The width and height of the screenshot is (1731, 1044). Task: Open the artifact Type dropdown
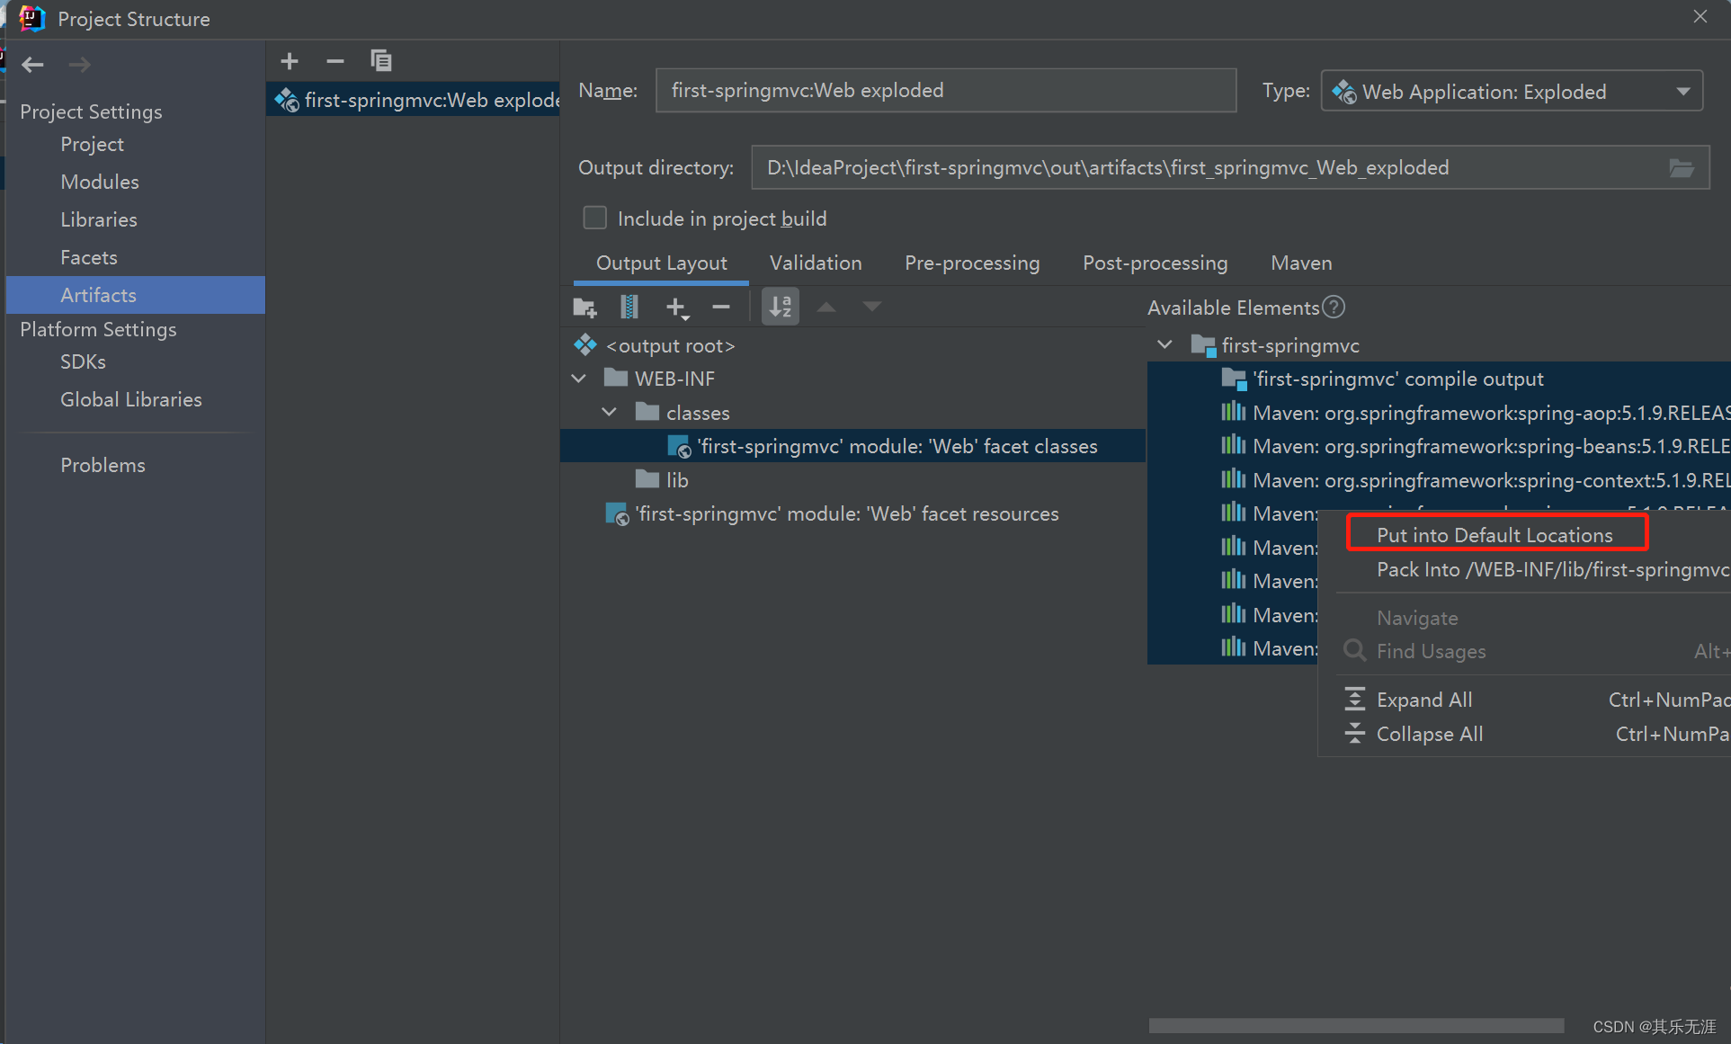pos(1683,90)
